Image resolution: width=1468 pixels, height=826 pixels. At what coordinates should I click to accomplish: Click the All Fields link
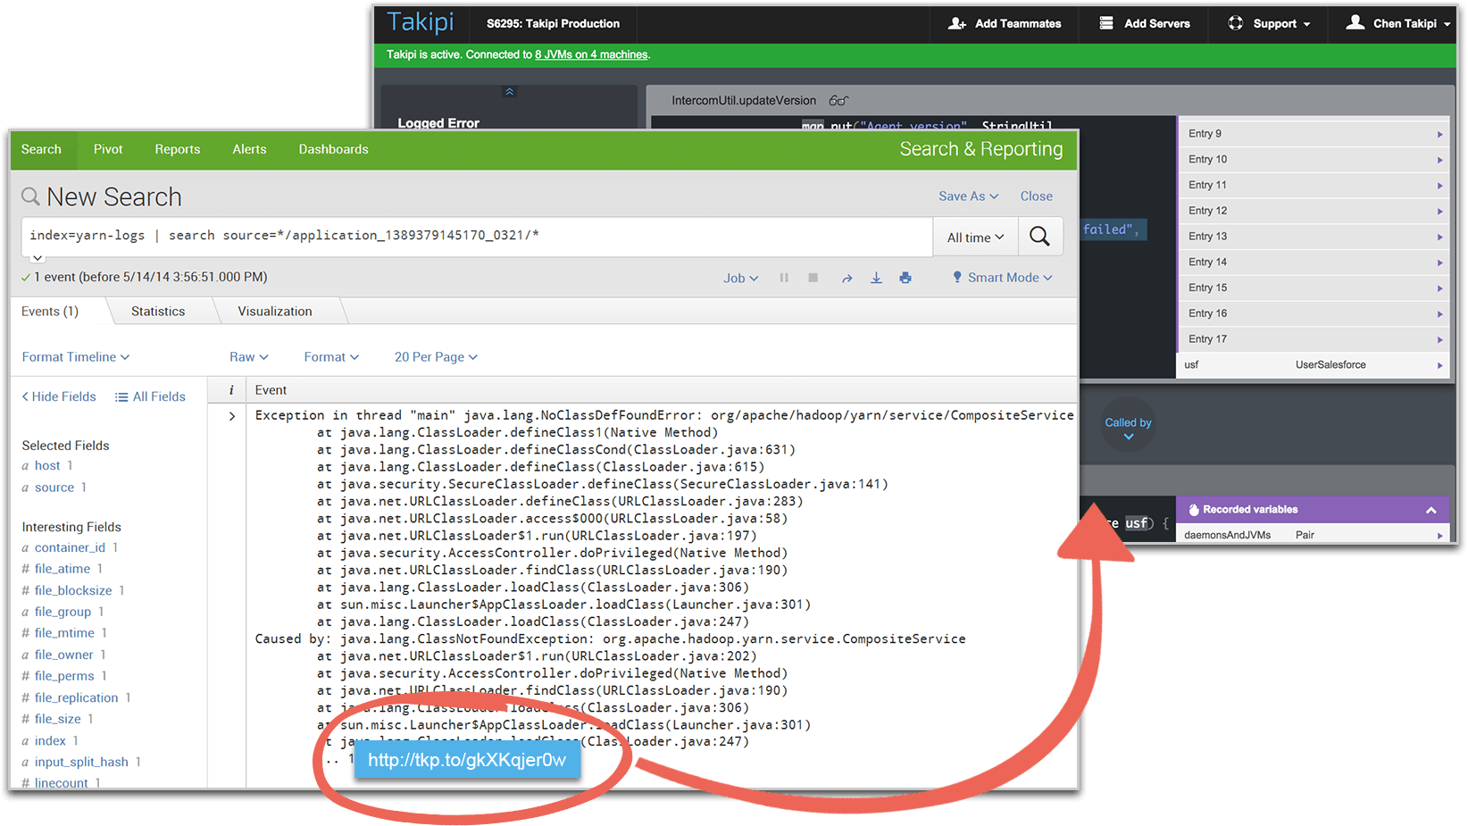point(159,397)
